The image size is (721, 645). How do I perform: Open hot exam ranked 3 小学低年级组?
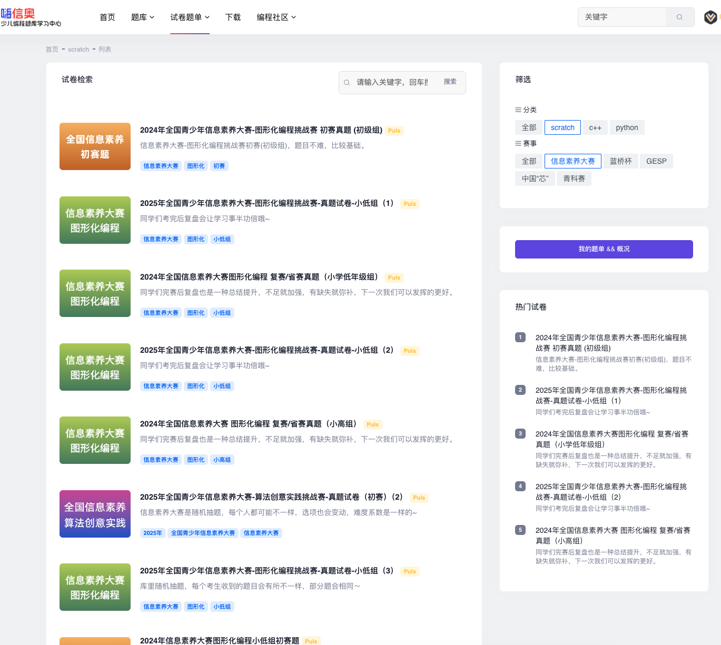[612, 439]
